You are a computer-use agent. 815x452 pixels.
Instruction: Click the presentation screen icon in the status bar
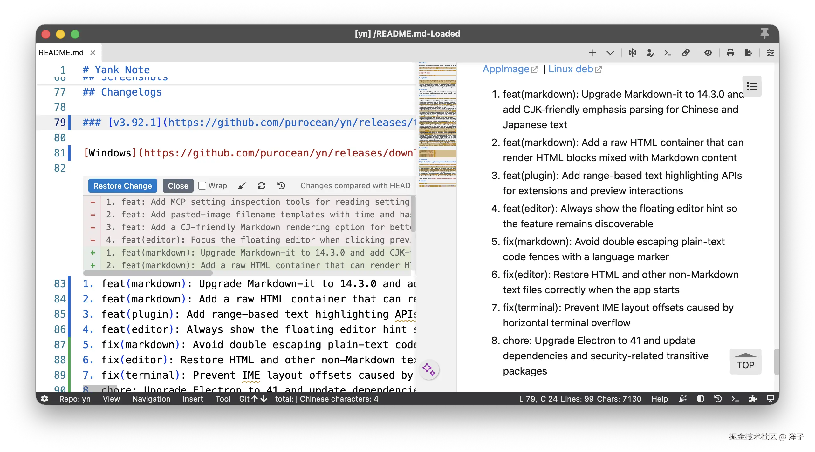tap(770, 399)
